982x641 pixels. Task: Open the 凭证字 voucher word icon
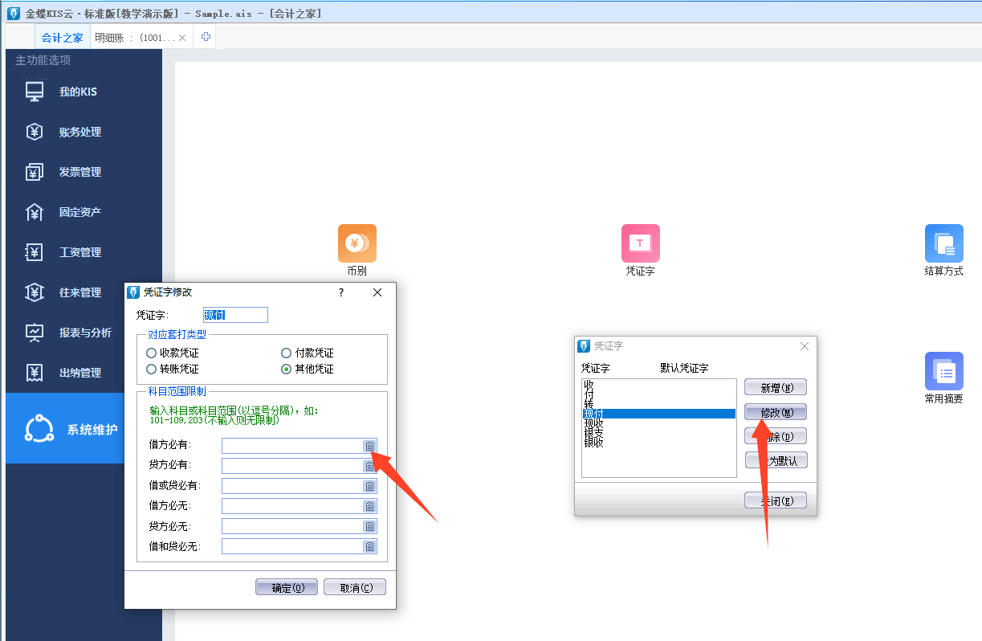(640, 243)
